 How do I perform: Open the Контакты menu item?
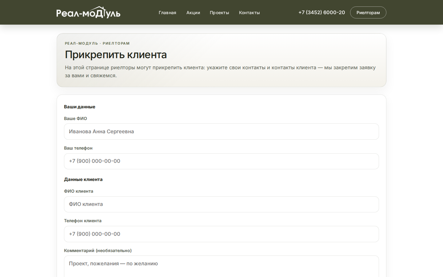tap(249, 13)
